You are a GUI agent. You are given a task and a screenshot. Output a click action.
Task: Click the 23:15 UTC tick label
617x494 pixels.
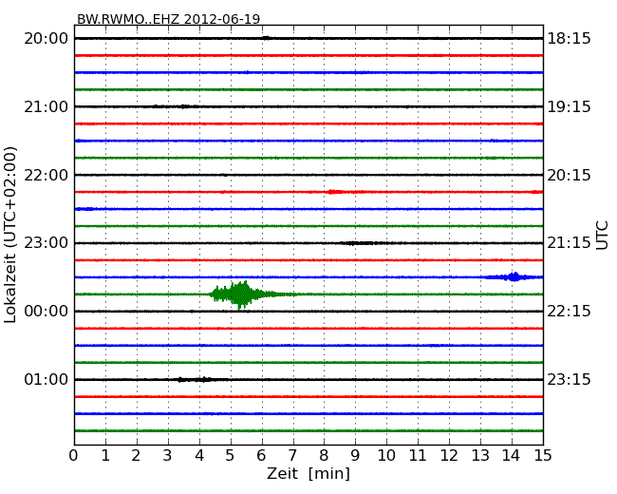point(569,379)
